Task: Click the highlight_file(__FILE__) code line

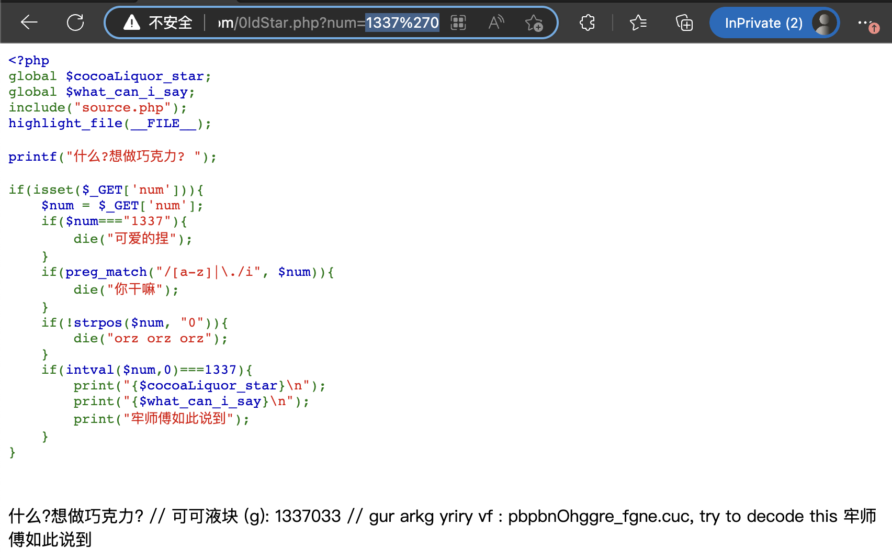Action: (x=109, y=124)
